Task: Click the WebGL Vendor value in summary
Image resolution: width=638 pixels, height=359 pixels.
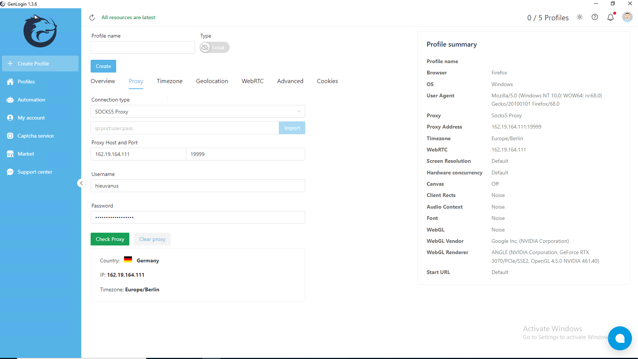Action: click(x=530, y=241)
